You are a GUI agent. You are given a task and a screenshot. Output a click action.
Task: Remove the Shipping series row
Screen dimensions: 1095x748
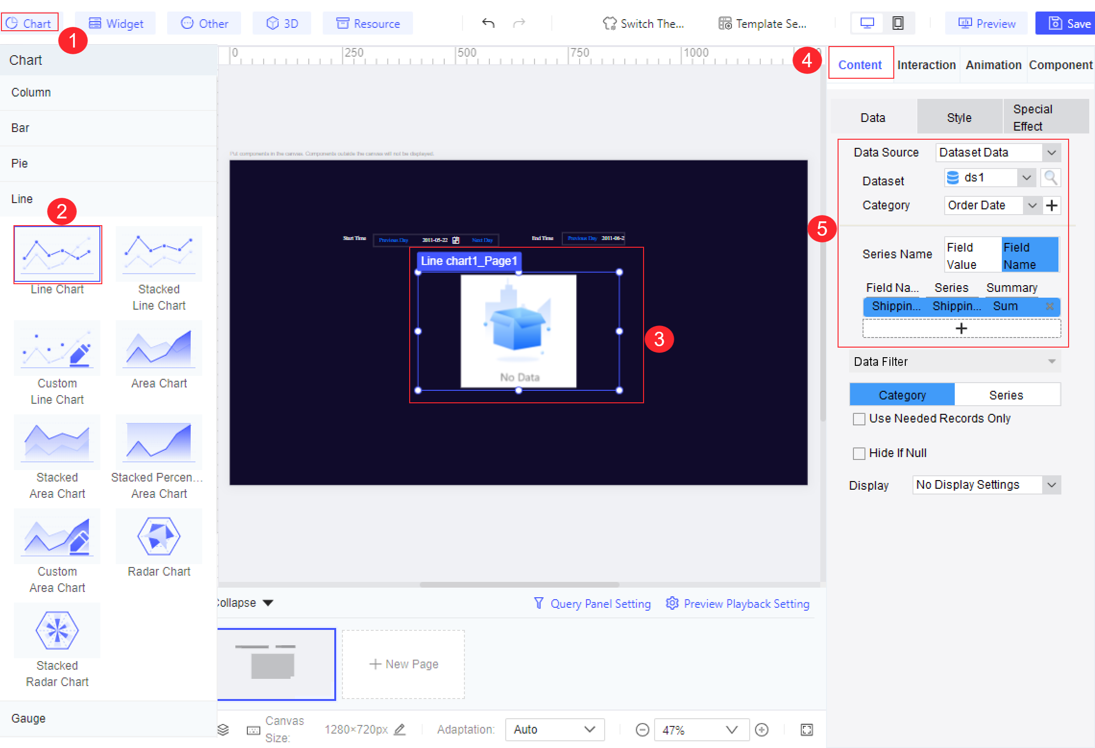tap(1049, 306)
